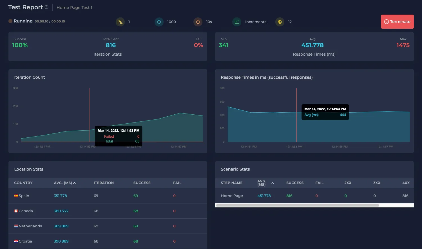Click the Canada country name

coord(26,211)
